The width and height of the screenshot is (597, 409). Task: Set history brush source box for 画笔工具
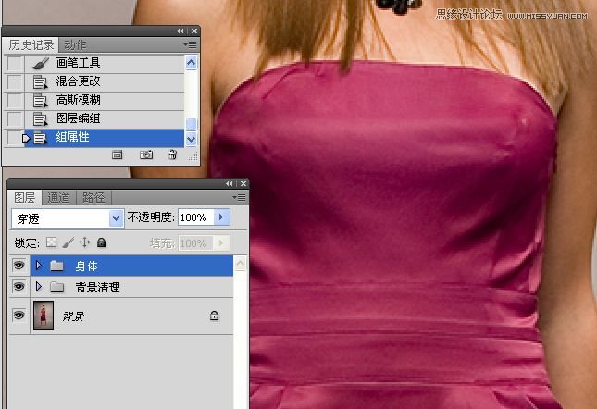tap(14, 63)
